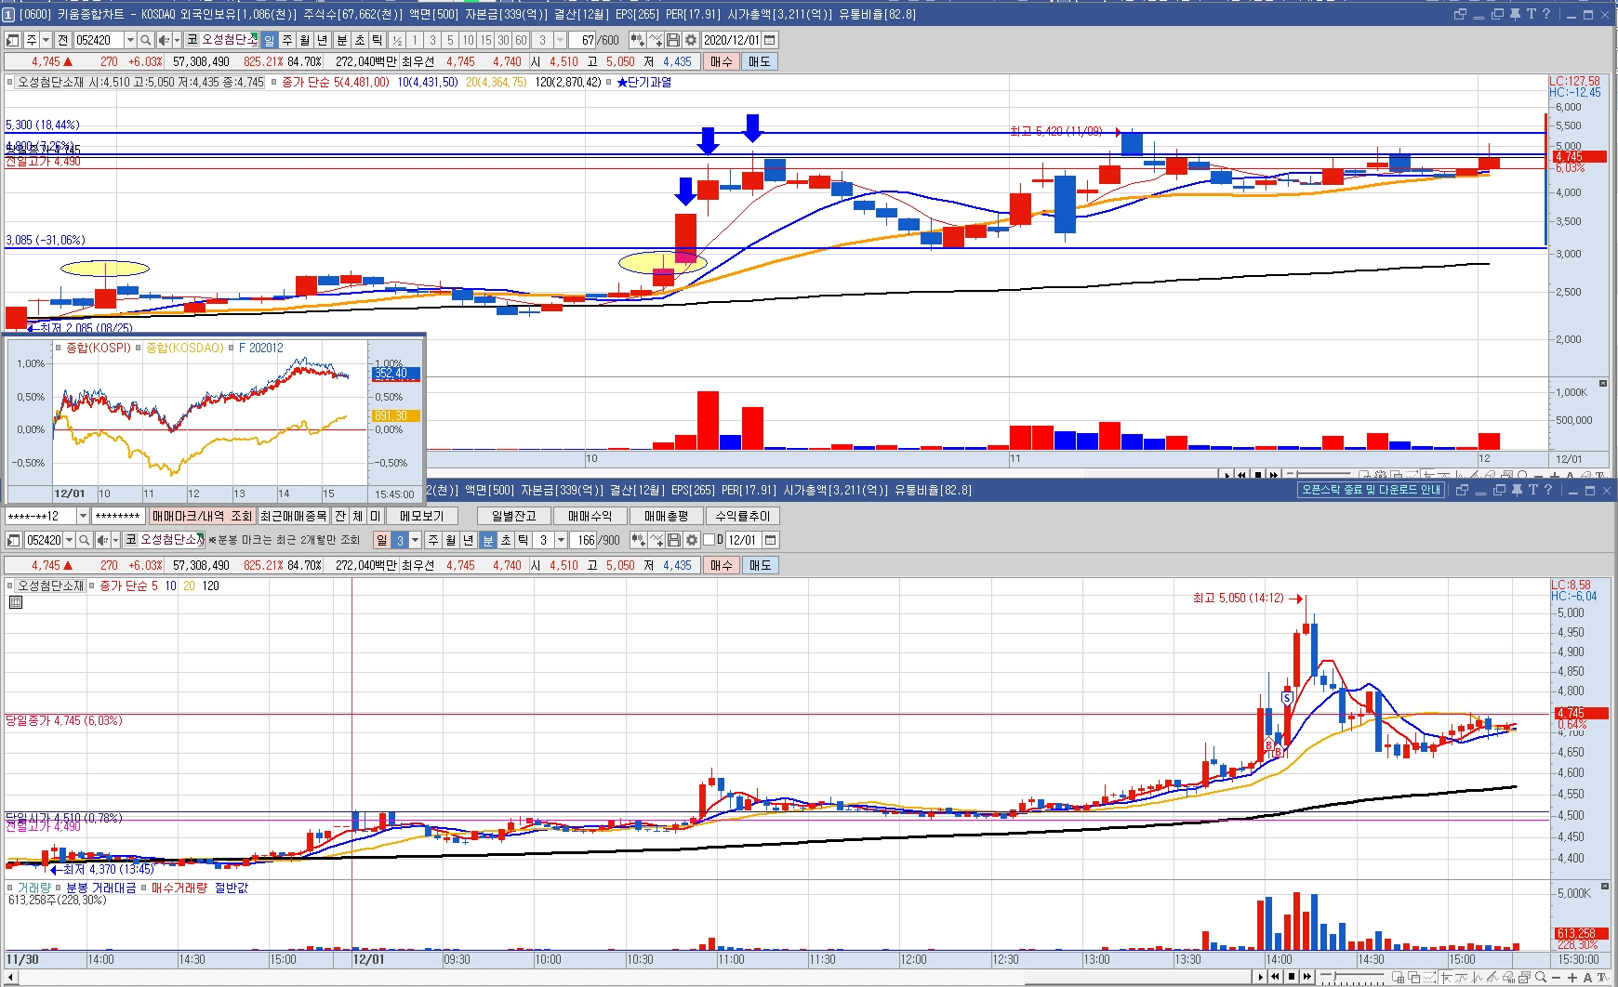Click the 매수 buy button in lower chart
Viewport: 1618px width, 987px height.
point(721,565)
